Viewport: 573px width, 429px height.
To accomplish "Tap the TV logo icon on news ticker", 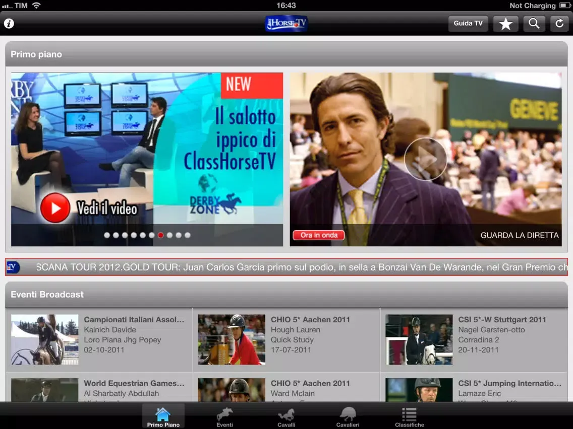I will click(12, 267).
